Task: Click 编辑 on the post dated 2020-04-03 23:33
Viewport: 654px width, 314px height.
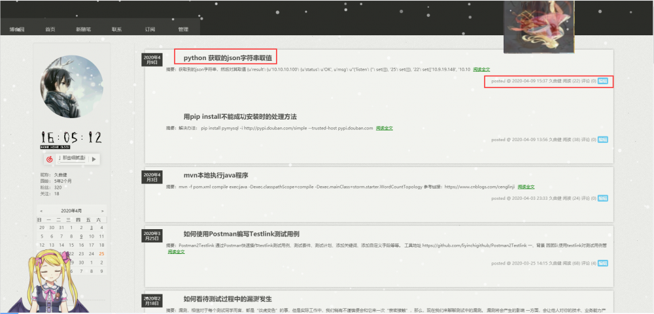Action: coord(603,198)
